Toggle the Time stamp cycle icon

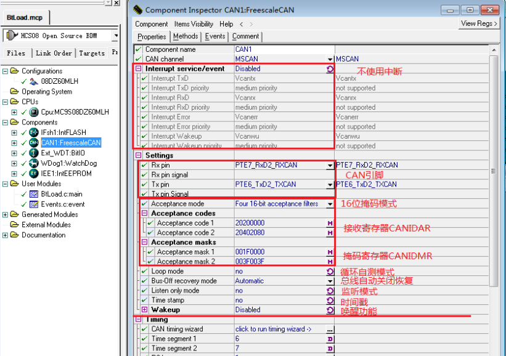click(330, 301)
